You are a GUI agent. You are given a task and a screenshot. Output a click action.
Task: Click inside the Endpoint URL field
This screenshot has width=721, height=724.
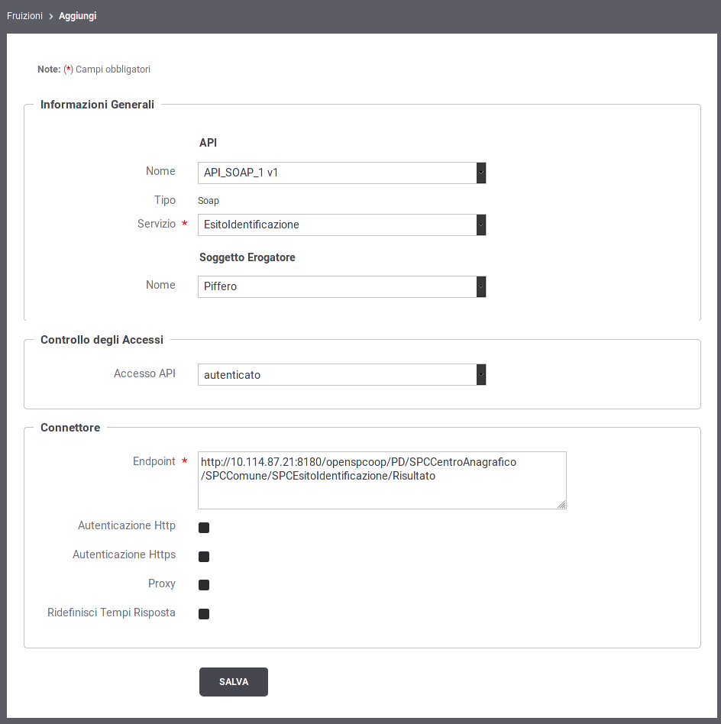click(382, 480)
